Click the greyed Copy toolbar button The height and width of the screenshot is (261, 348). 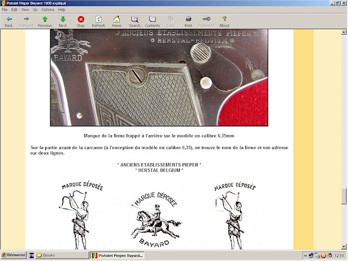[171, 21]
